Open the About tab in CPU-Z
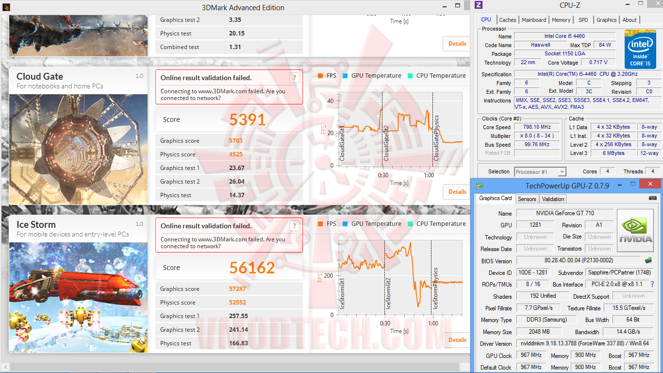This screenshot has width=663, height=373. (x=630, y=20)
